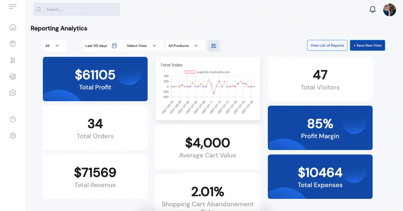
Task: Select the Profit Margin card
Action: click(x=320, y=128)
